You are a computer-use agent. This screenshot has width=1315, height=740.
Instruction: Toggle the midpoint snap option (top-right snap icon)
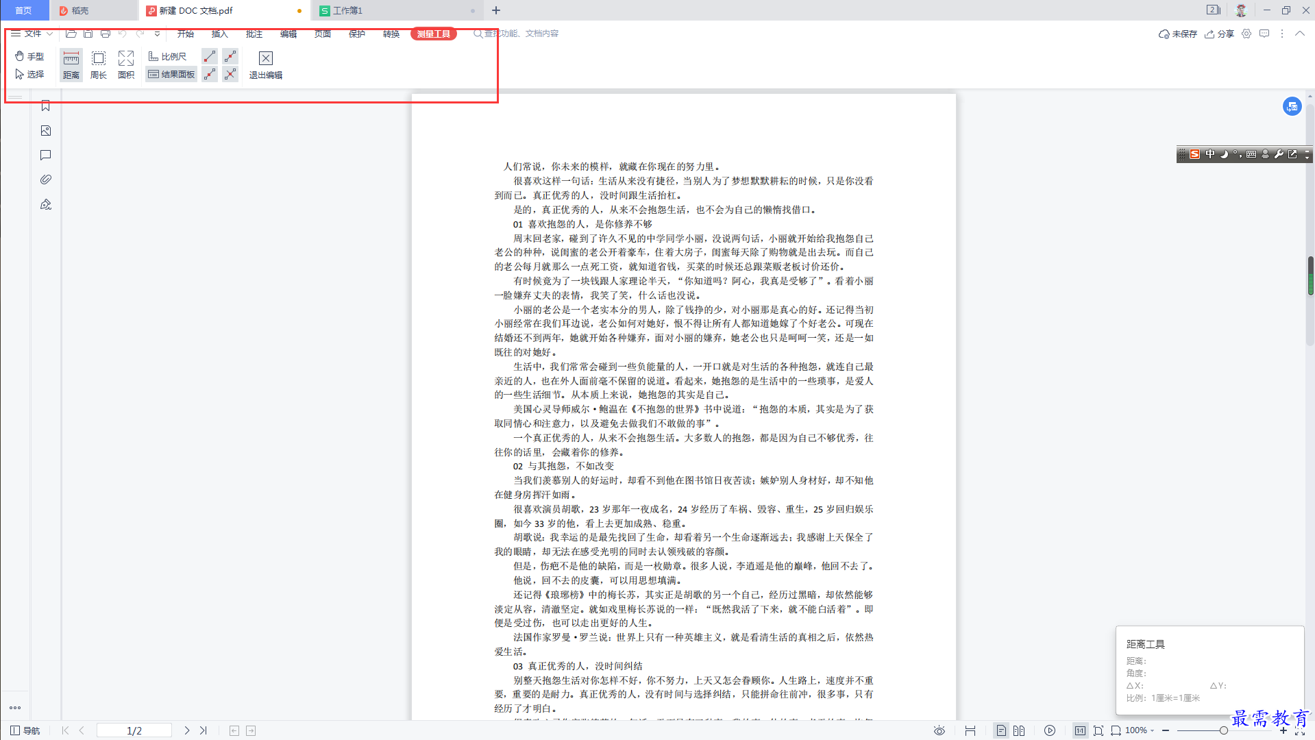231,56
